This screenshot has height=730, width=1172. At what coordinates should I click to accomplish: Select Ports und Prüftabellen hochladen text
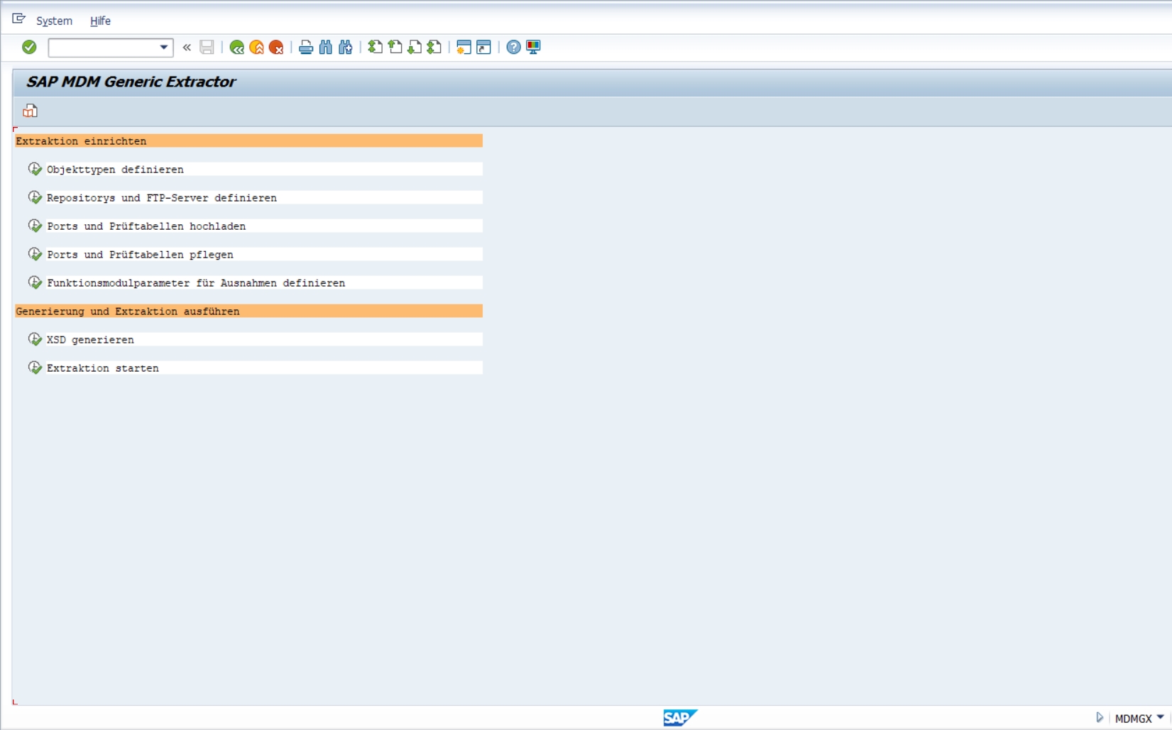click(146, 226)
